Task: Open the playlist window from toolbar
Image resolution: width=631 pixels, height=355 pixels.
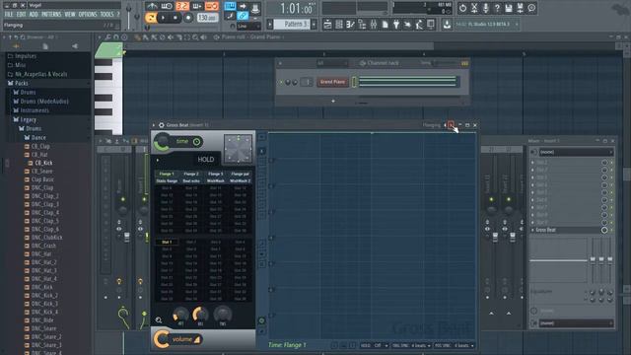Action: pyautogui.click(x=327, y=25)
